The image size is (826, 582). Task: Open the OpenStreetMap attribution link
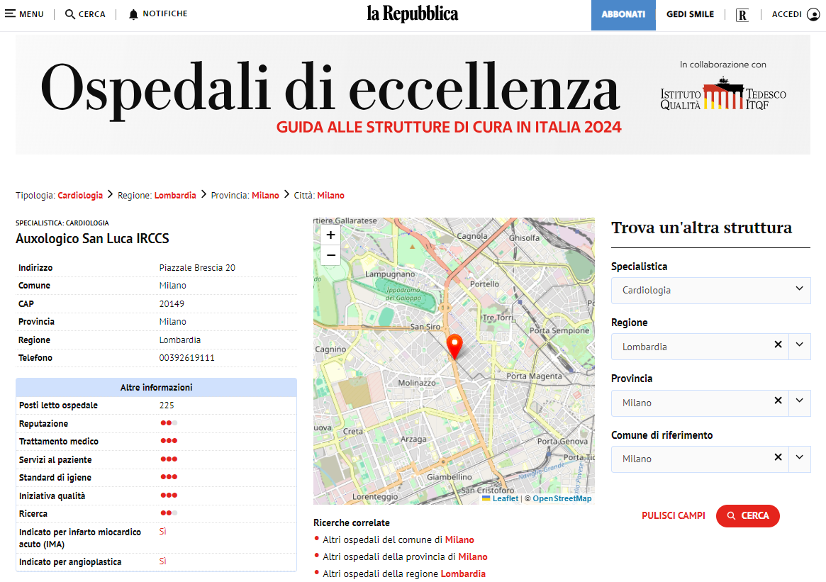click(562, 499)
